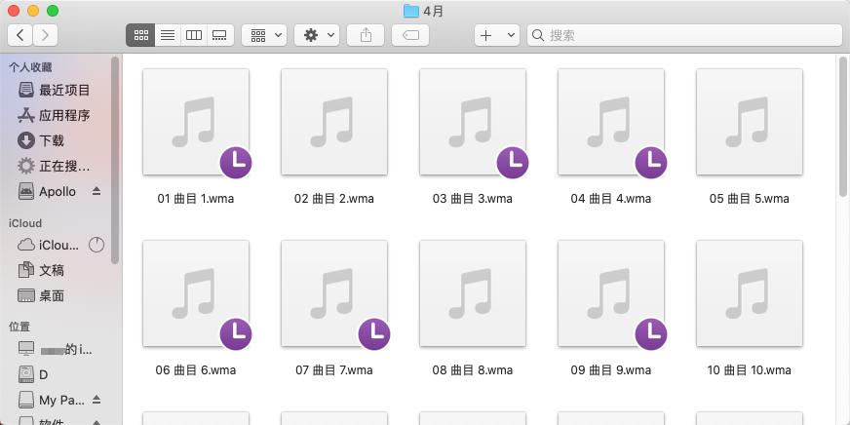Open 桌面 in the sidebar

tap(41, 295)
